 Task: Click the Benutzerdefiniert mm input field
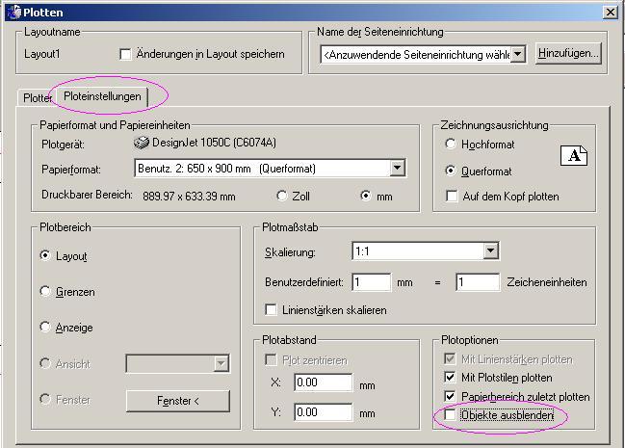[x=372, y=282]
